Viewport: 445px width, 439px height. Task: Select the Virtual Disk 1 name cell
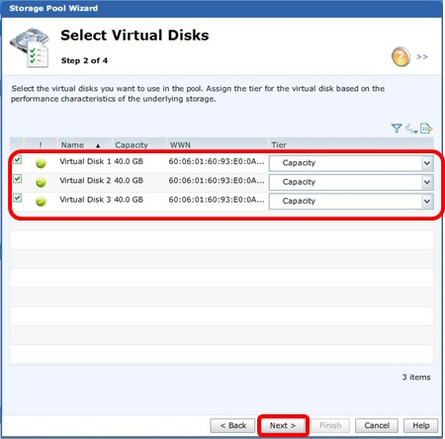[85, 161]
